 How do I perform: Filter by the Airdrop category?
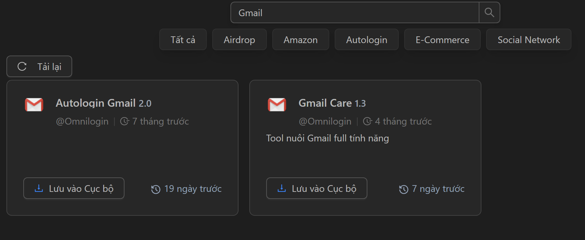tap(239, 40)
